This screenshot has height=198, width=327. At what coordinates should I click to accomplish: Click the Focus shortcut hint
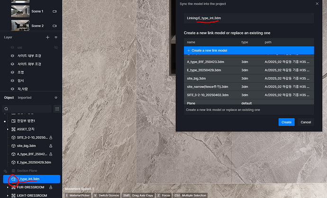point(164,195)
